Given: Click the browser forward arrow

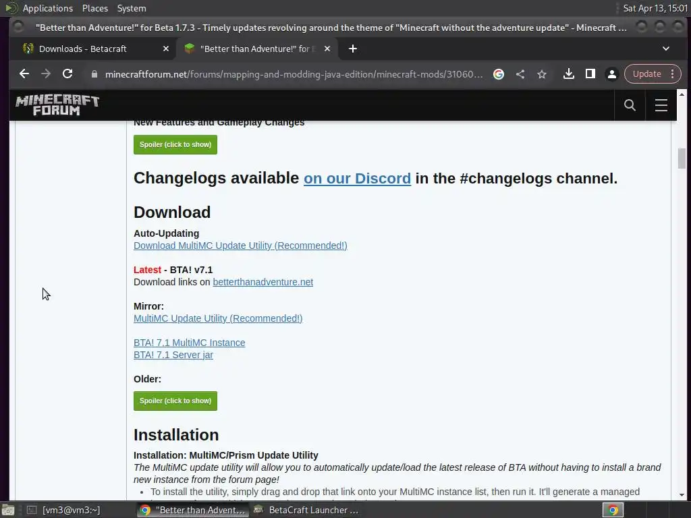Looking at the screenshot, I should (x=46, y=74).
